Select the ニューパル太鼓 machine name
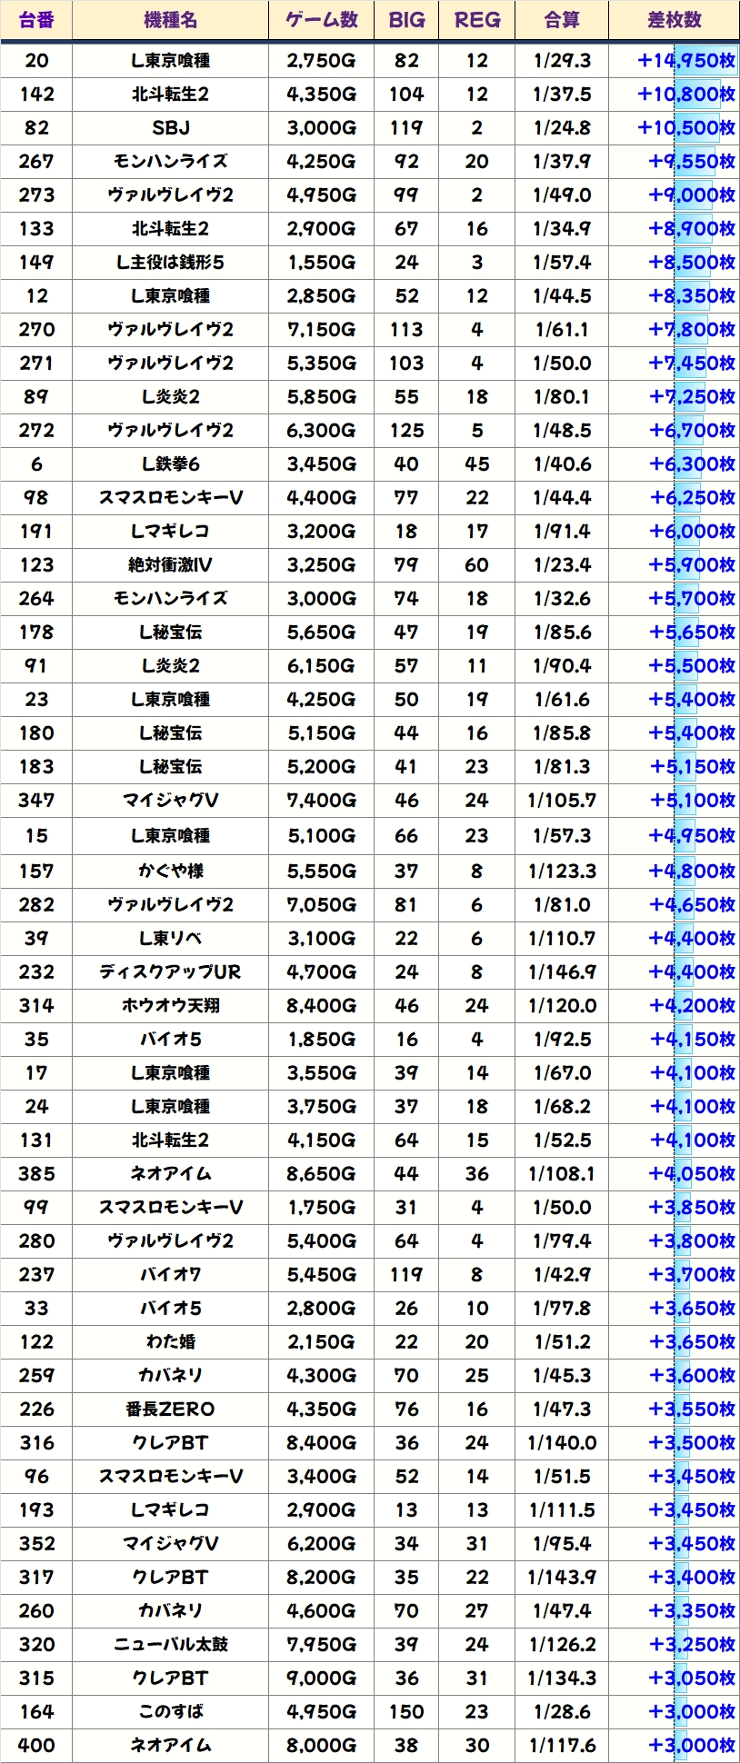Screen dimensions: 740x1763 tap(170, 1645)
